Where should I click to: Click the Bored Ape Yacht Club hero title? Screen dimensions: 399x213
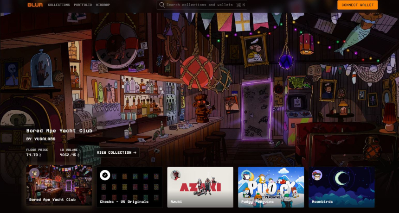[59, 131]
